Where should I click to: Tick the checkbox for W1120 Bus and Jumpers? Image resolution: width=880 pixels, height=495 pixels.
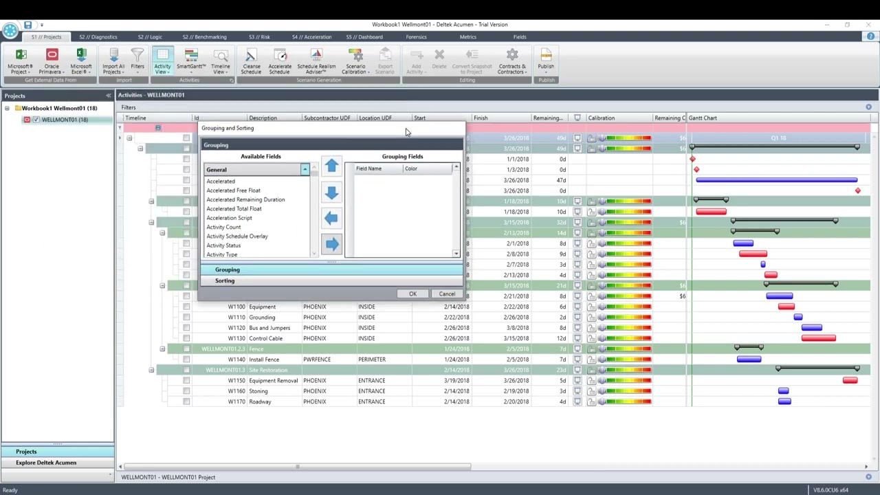pyautogui.click(x=186, y=328)
